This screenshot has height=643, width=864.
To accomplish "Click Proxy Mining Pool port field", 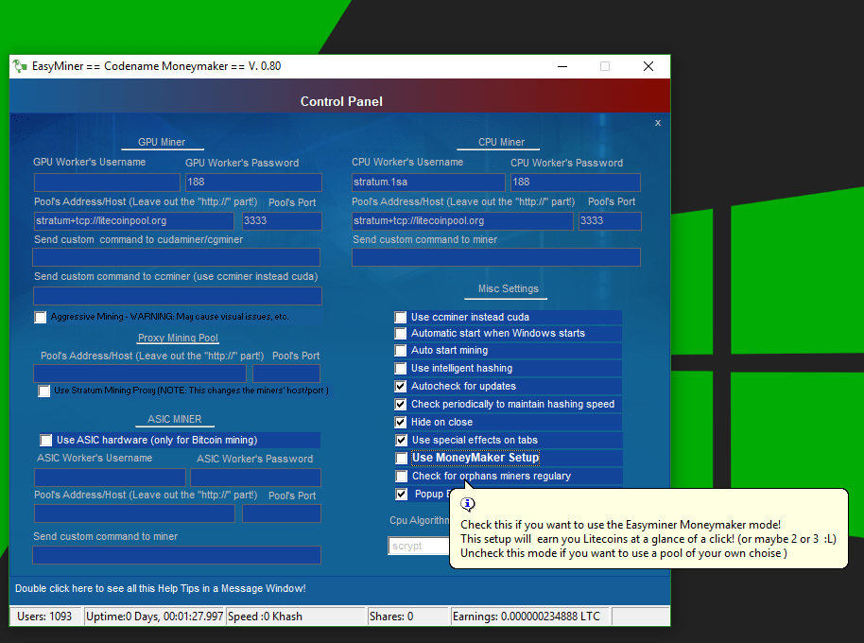I will (286, 373).
